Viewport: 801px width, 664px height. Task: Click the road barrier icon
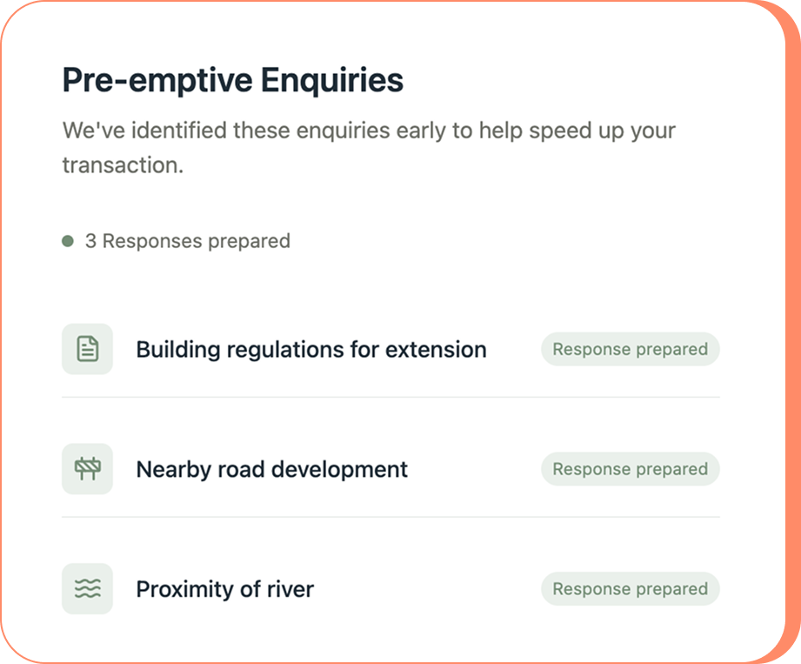point(87,469)
